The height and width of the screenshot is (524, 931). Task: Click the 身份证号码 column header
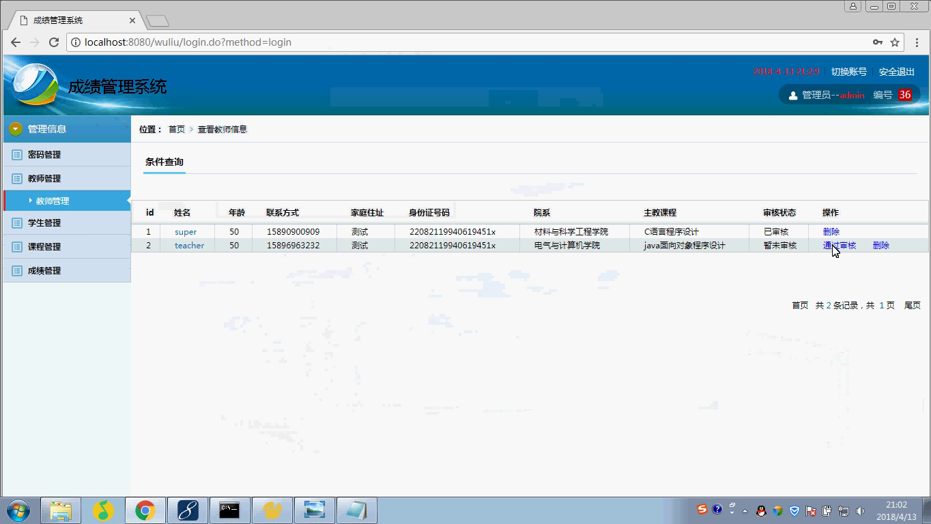tap(429, 213)
